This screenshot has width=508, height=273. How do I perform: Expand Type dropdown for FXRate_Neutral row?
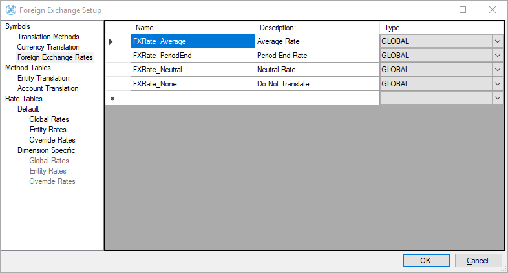[x=497, y=70]
